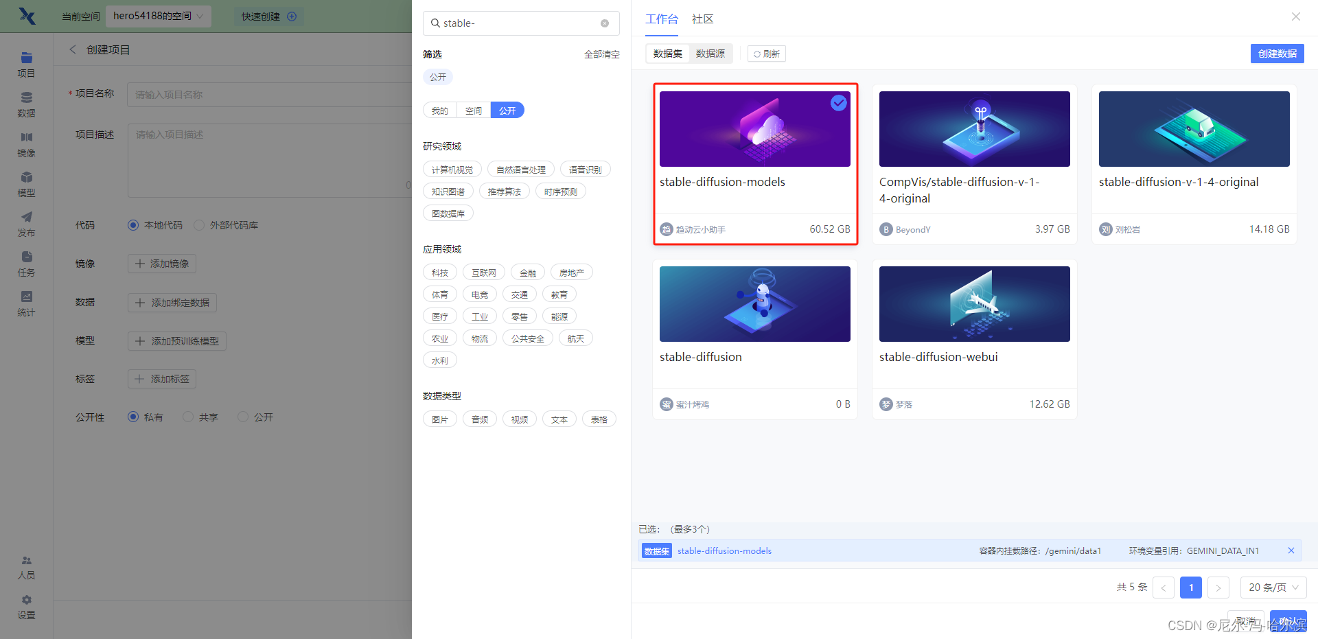Click the 项目描述 text area
This screenshot has width=1318, height=639.
[x=269, y=161]
